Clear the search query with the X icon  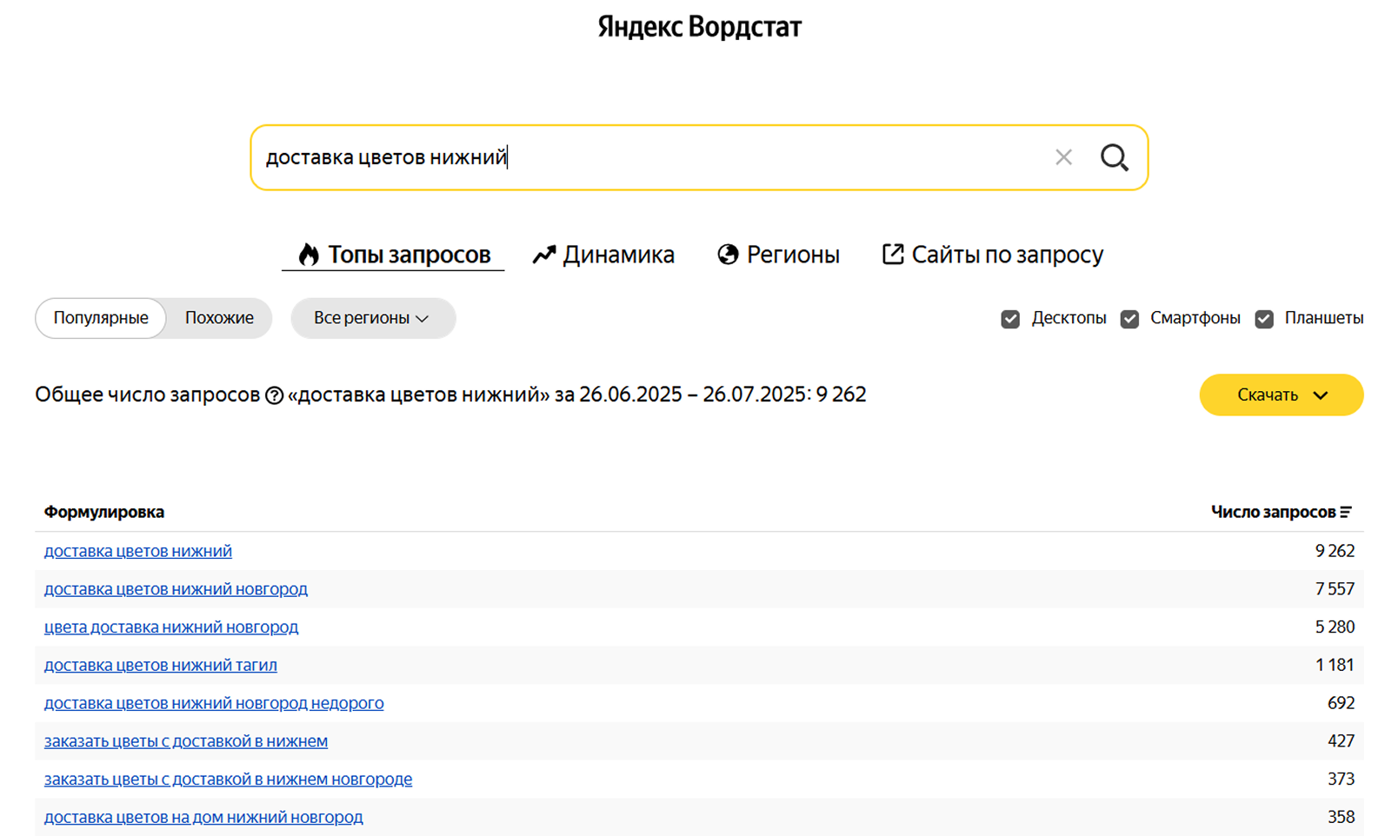click(x=1063, y=157)
